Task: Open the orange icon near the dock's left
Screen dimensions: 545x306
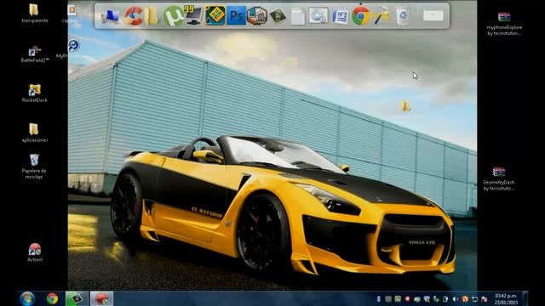Action: click(72, 10)
